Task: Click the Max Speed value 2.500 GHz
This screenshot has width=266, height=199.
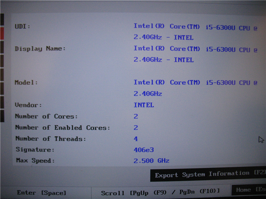Action: point(152,161)
